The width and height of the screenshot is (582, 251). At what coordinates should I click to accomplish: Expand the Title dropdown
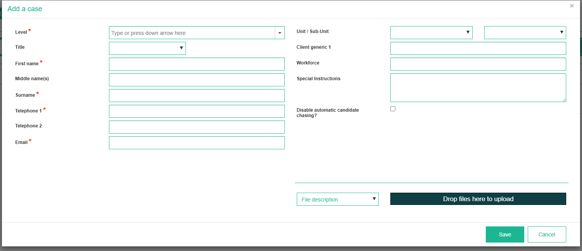147,48
